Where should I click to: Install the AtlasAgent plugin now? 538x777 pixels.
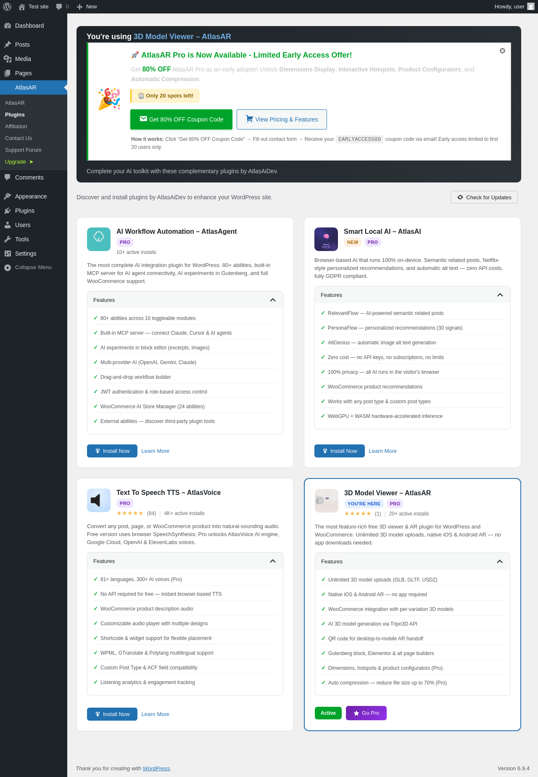coord(112,451)
